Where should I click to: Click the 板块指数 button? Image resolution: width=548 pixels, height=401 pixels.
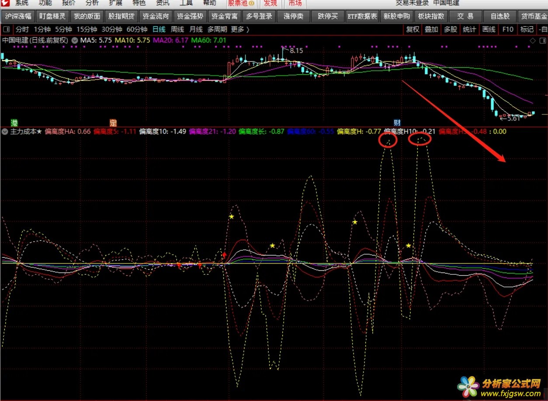coord(431,17)
